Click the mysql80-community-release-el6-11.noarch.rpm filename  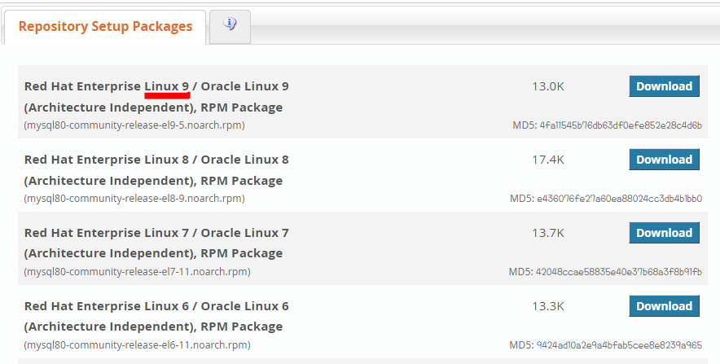tap(138, 345)
